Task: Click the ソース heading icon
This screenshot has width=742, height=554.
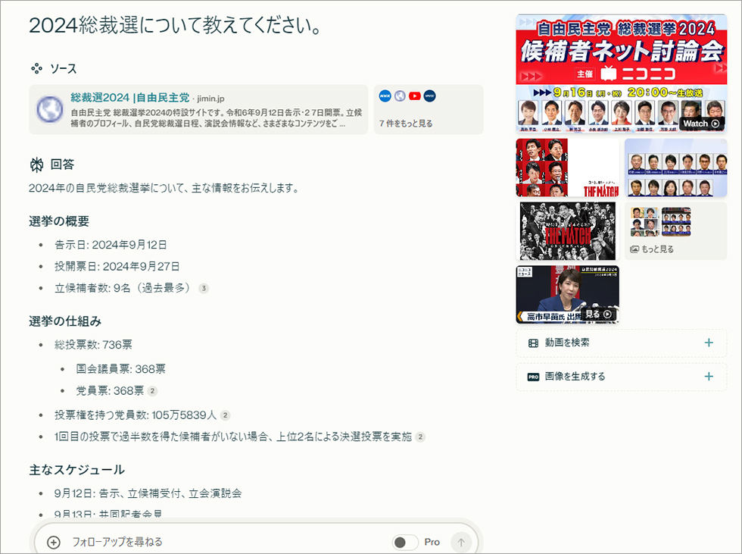Action: pyautogui.click(x=36, y=69)
